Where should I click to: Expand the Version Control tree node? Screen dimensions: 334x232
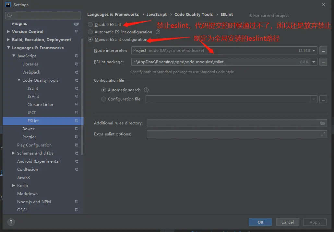8,31
